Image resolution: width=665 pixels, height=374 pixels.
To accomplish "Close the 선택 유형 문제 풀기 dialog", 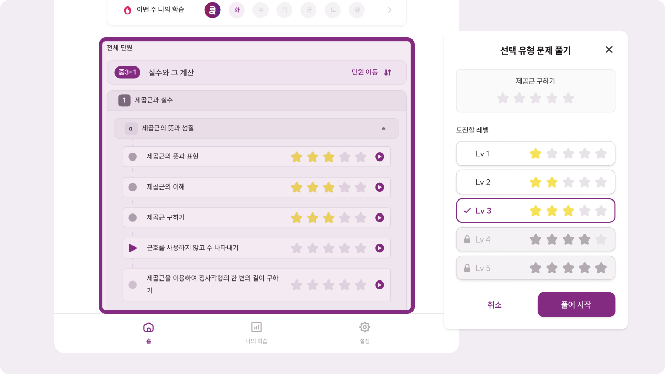I will tap(609, 50).
